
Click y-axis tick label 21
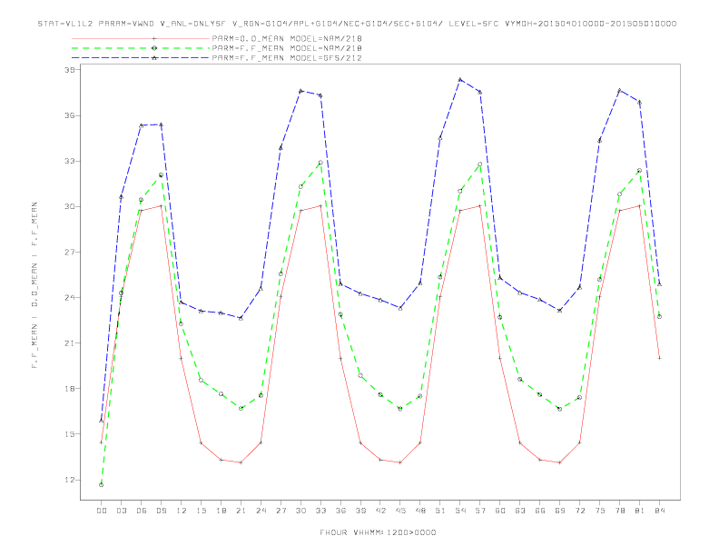click(x=70, y=343)
